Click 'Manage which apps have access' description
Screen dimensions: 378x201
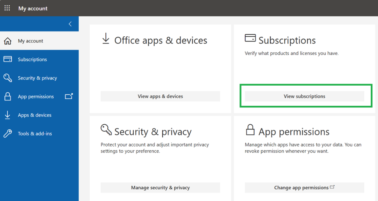(x=303, y=148)
